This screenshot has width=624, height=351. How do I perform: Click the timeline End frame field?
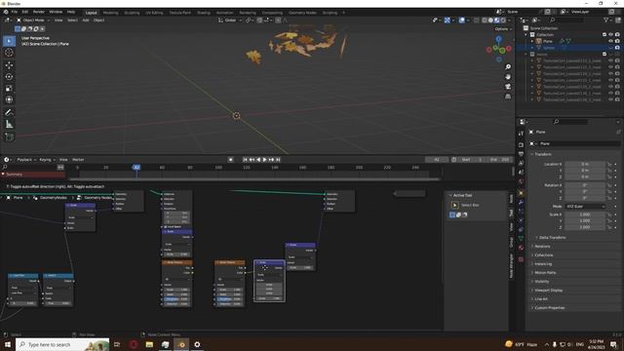[x=499, y=160]
